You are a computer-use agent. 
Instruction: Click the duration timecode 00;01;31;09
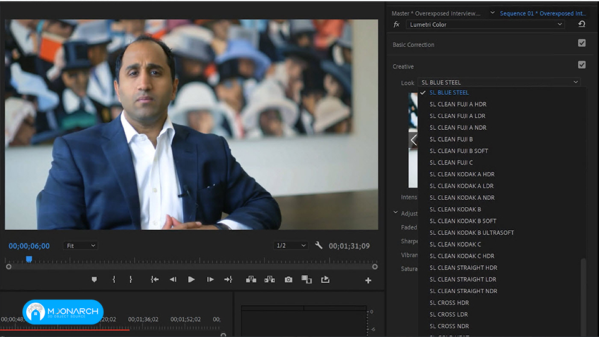pyautogui.click(x=349, y=246)
